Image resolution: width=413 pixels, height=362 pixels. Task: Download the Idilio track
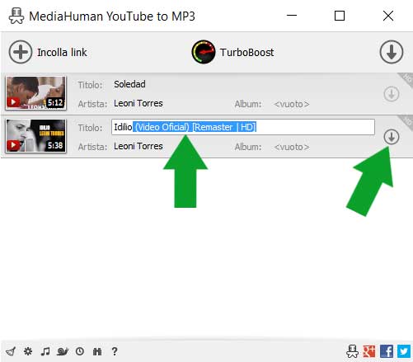point(392,137)
